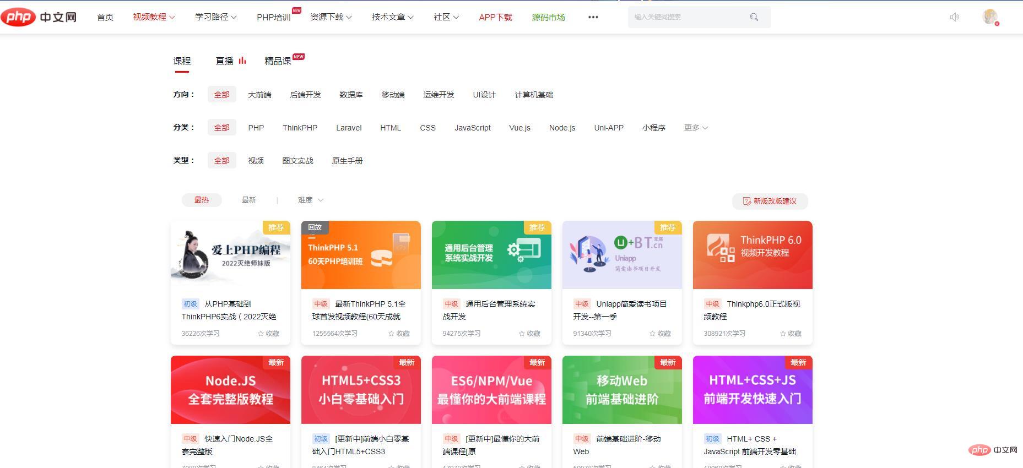Filter category by Laravel

(349, 128)
